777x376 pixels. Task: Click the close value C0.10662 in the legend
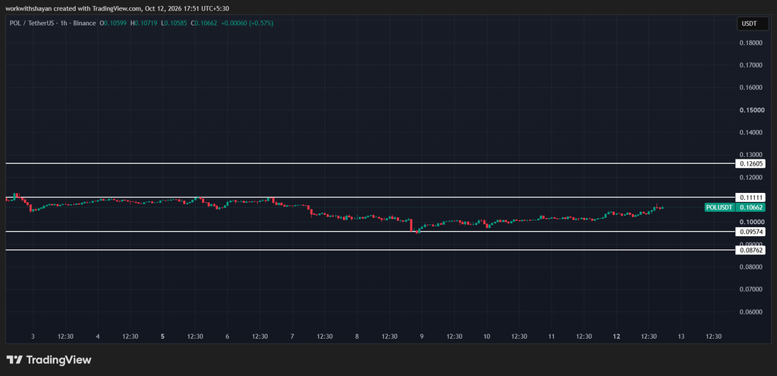[205, 24]
